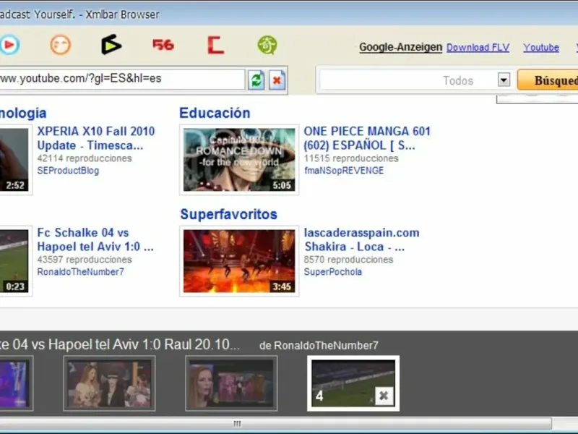Visit RonaldoTheNumber7 channel under Schalke video
578x434 pixels.
tap(80, 272)
